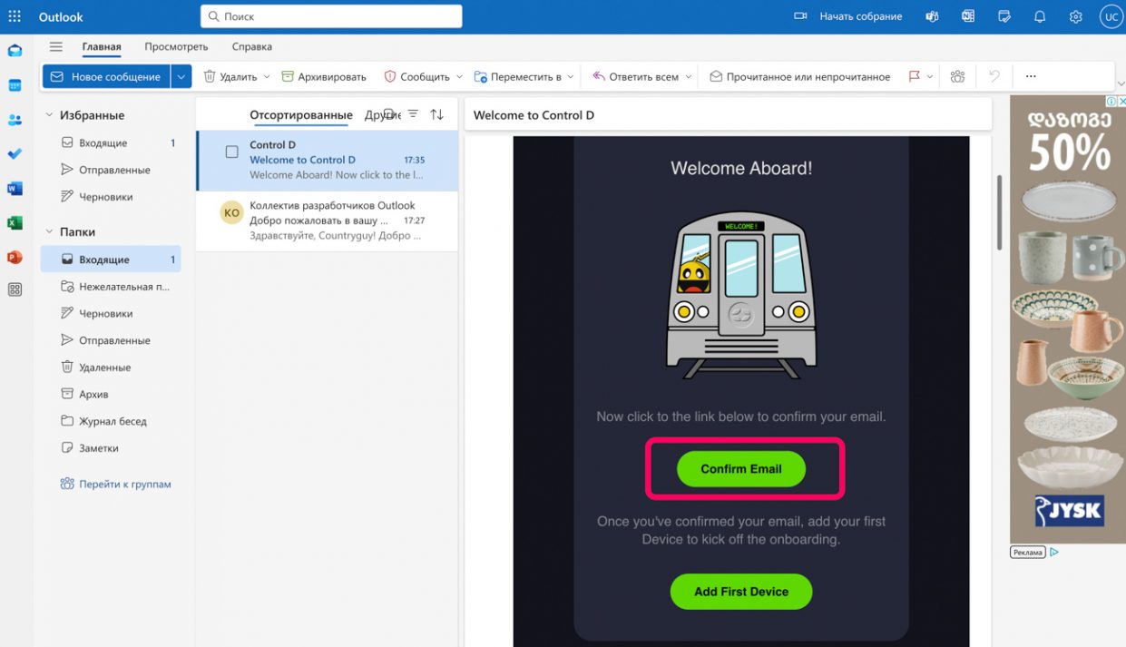The height and width of the screenshot is (647, 1126).
Task: Open To Do checkmark app
Action: 15,154
